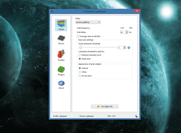Click Device: Lightpack in status bar
The width and height of the screenshot is (181, 133).
point(87,116)
